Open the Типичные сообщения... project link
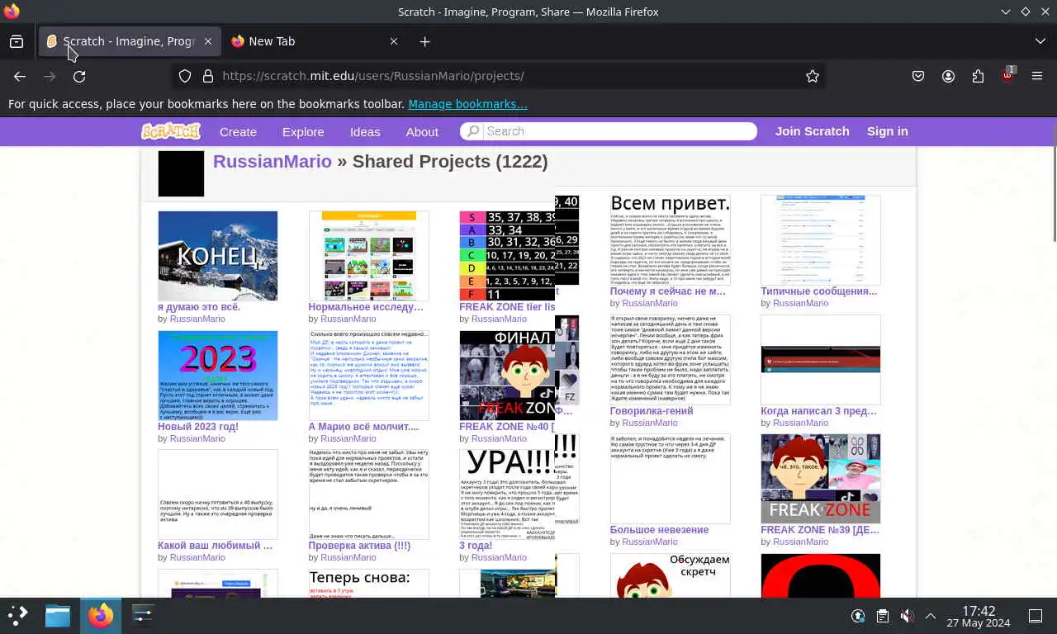1057x634 pixels. (x=819, y=291)
